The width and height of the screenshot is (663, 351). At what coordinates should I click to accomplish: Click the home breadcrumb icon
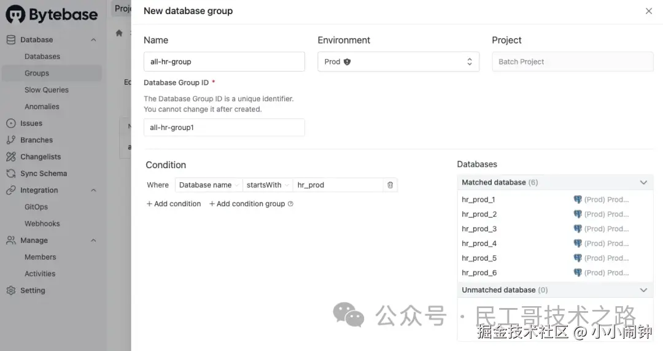coord(119,33)
